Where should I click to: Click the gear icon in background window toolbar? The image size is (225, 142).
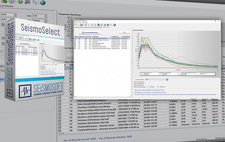(x=11, y=1)
